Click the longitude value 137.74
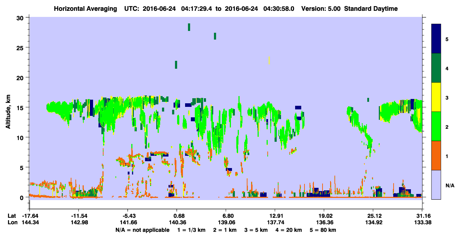469x240 pixels. pos(275,222)
